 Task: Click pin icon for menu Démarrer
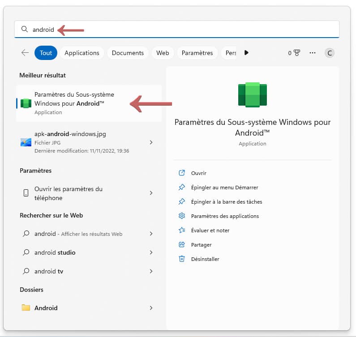coord(182,187)
